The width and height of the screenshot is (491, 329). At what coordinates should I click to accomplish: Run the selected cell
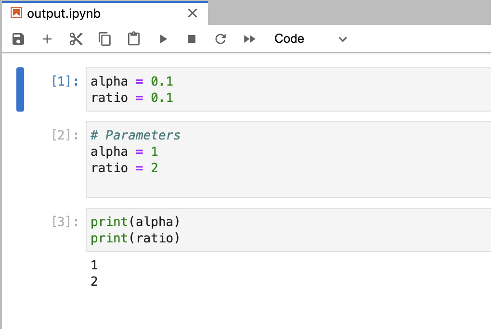[163, 39]
